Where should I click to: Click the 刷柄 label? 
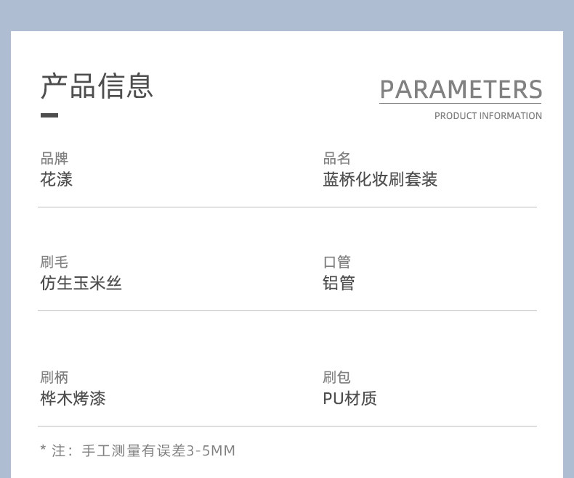tap(54, 377)
